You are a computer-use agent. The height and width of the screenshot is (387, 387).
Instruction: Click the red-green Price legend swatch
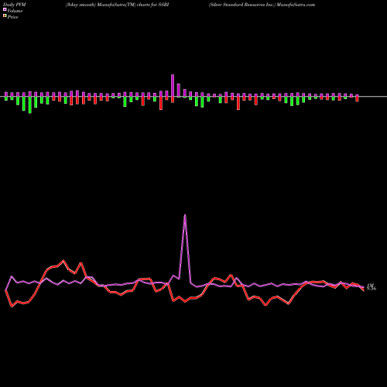pyautogui.click(x=5, y=16)
